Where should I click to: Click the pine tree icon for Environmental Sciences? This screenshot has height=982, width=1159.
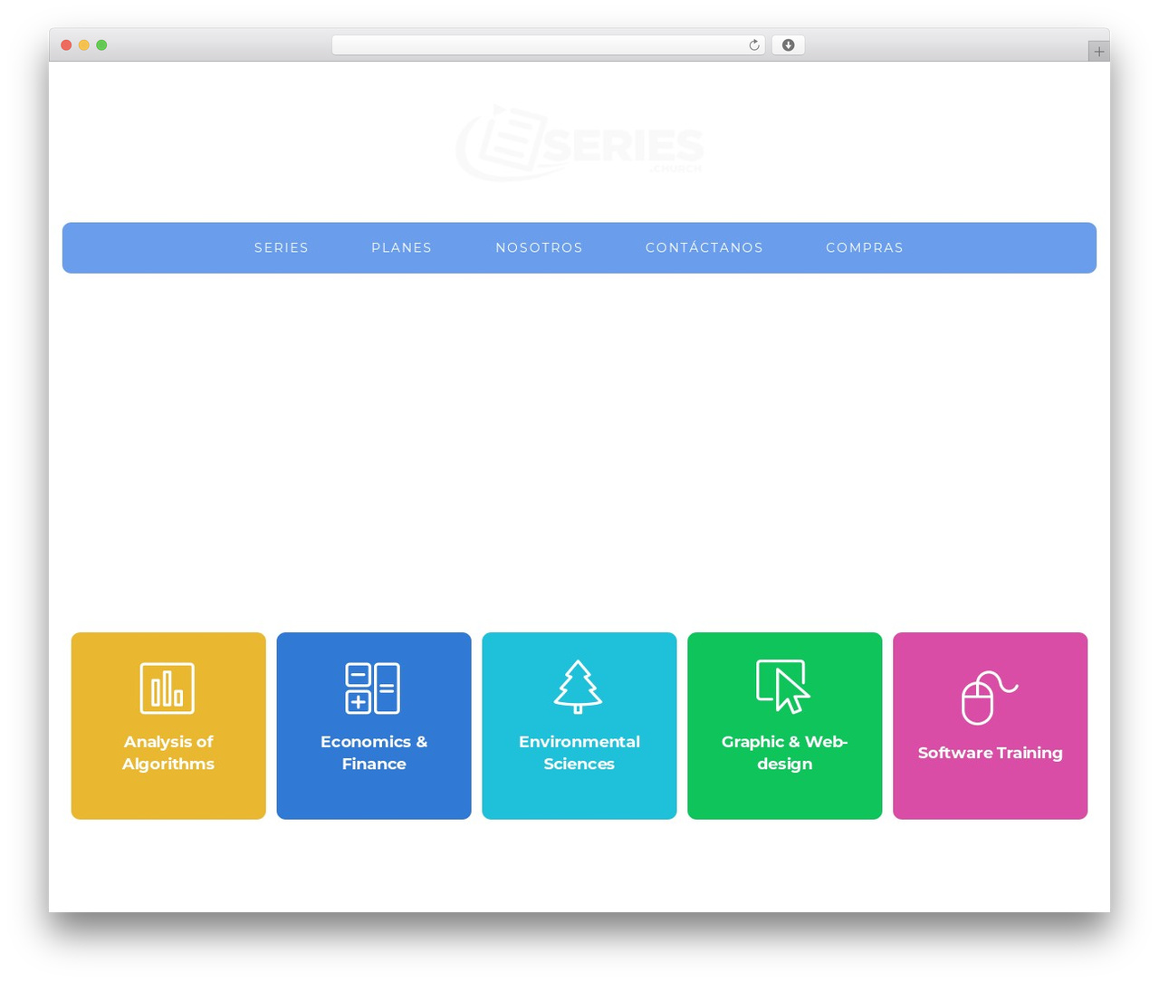click(579, 687)
